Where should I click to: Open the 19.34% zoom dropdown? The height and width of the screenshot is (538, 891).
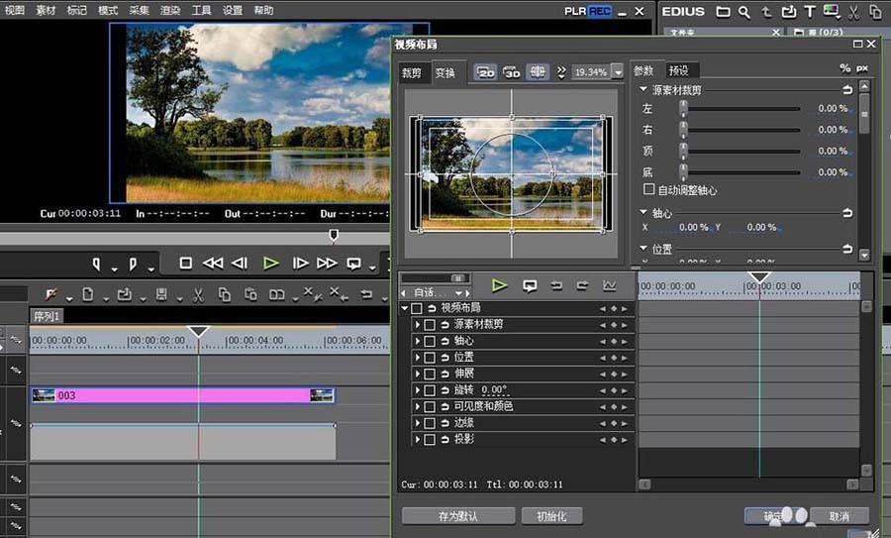[x=618, y=72]
